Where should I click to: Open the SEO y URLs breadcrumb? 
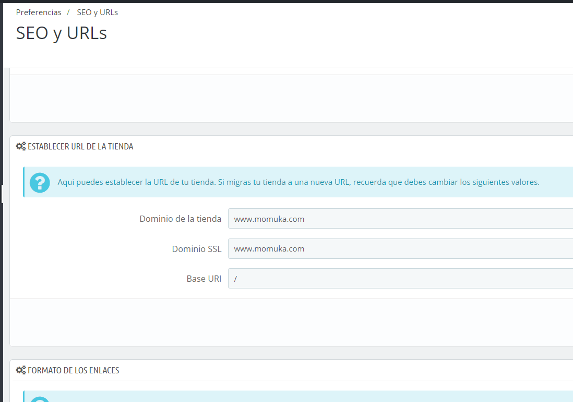pos(97,12)
